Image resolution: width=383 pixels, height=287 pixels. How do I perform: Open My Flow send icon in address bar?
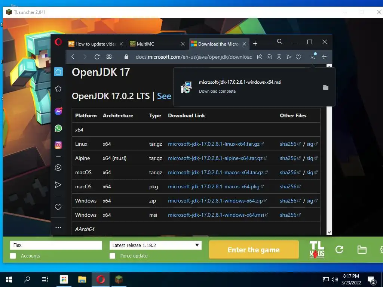289,57
